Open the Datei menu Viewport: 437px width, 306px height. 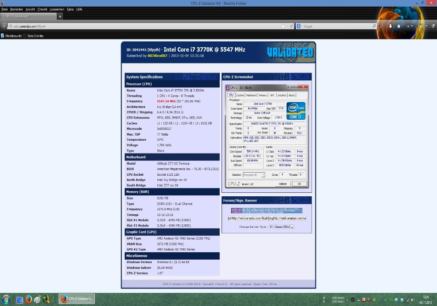(4, 9)
